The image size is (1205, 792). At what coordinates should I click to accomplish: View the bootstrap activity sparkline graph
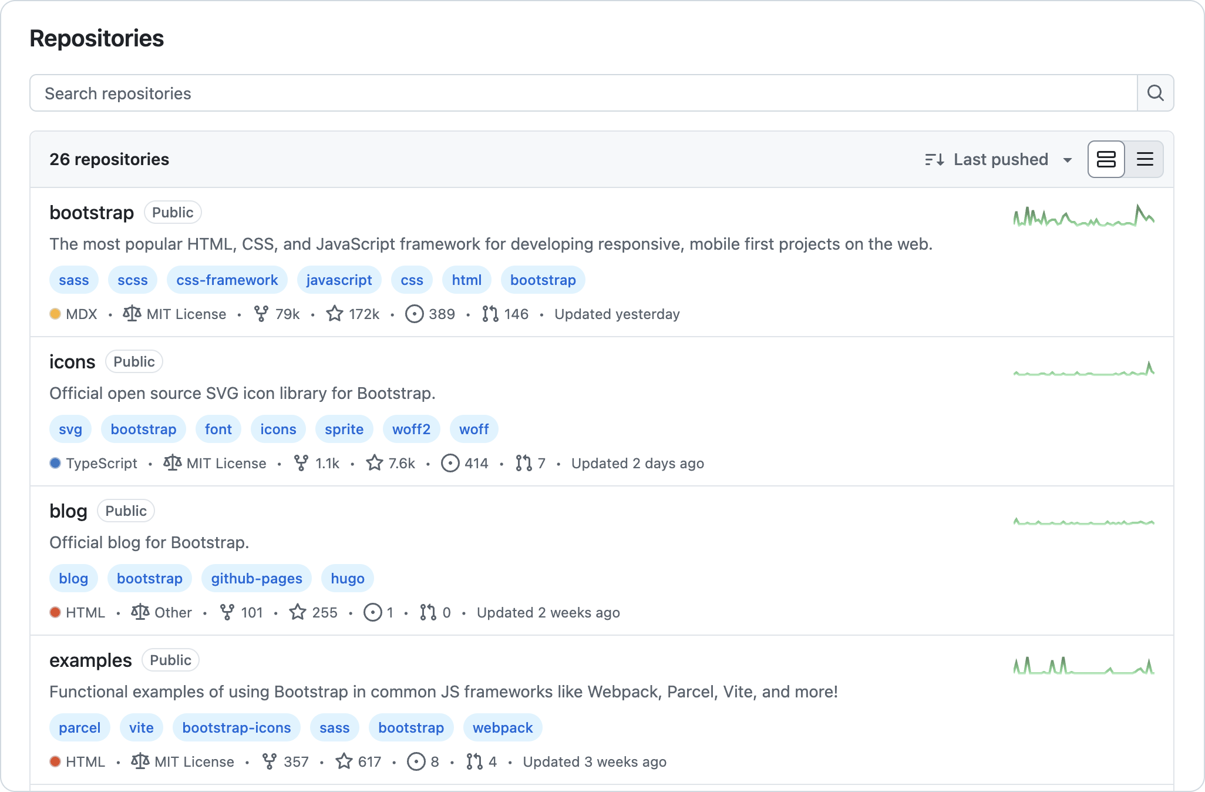[x=1084, y=216]
